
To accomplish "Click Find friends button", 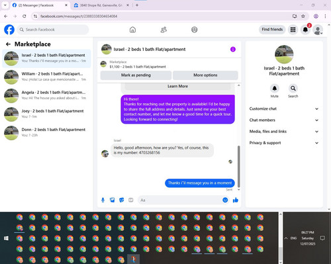I will (272, 29).
